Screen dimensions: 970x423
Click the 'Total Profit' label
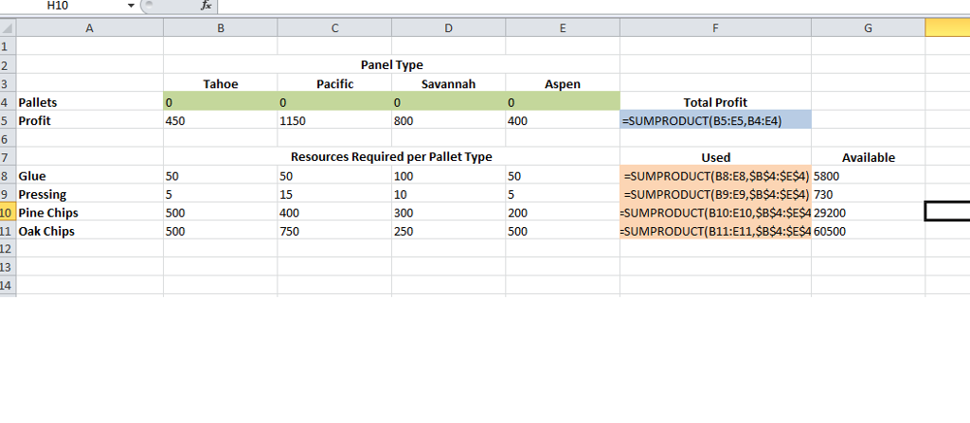[716, 102]
